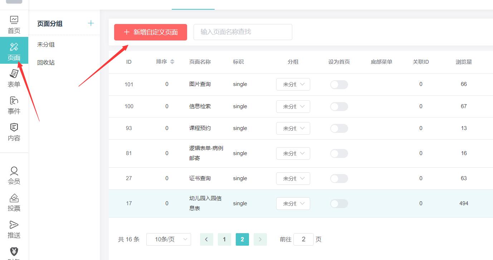Click the 关联ID column header
493x260 pixels.
[421, 62]
